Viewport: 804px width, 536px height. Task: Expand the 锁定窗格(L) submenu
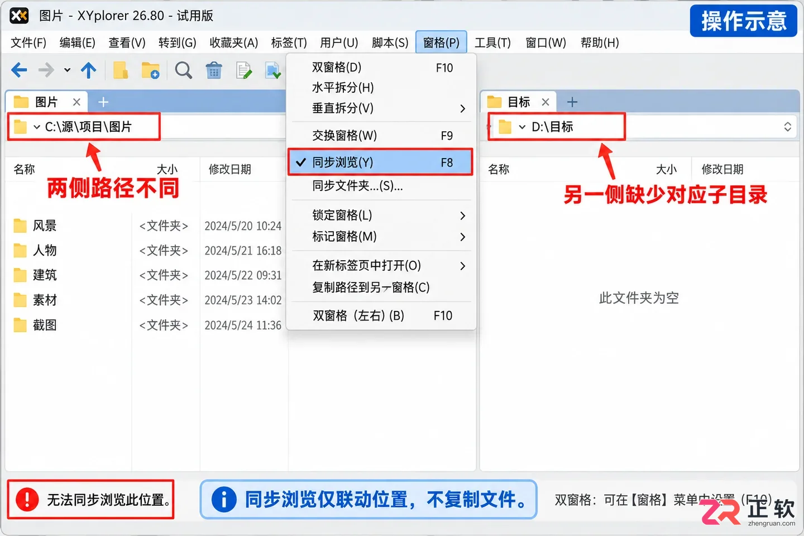[462, 216]
